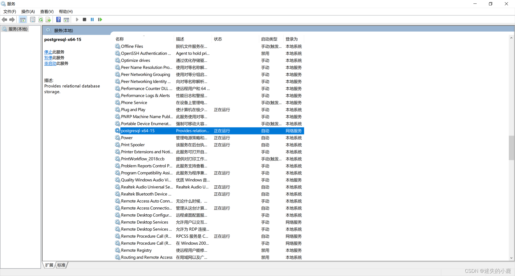The width and height of the screenshot is (515, 276).
Task: Open the 帮助(H) menu
Action: (x=66, y=12)
